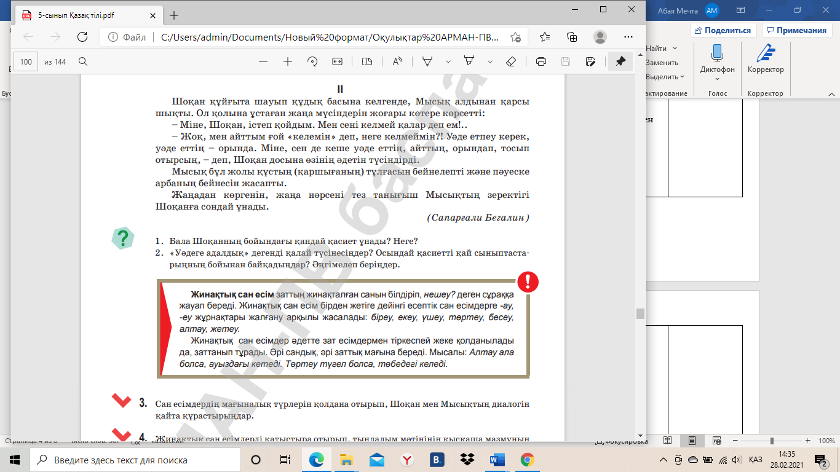Screen dimensions: 840x472
Task: Unpin the PDF toolbar
Action: tap(620, 61)
